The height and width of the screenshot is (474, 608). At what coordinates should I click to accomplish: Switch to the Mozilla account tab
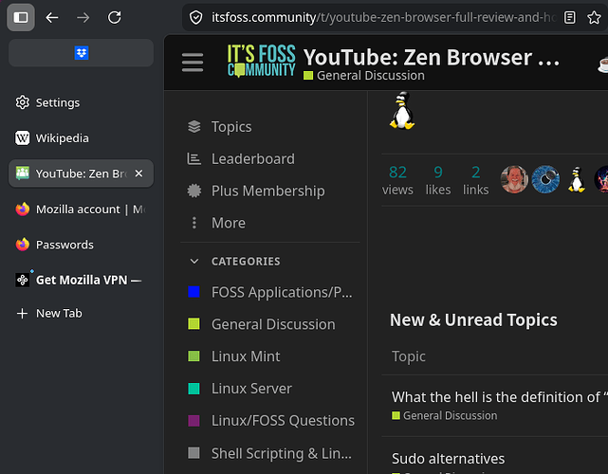(81, 210)
